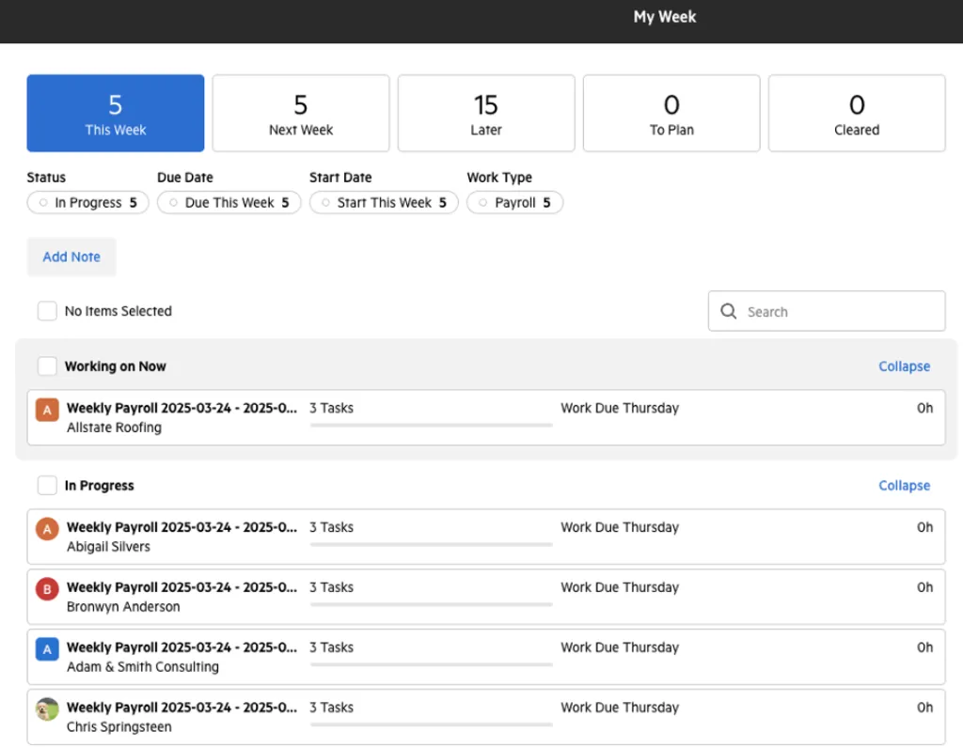This screenshot has width=963, height=747.
Task: Click into the Search field
Action: (827, 311)
